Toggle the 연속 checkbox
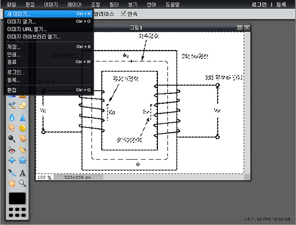The height and width of the screenshot is (225, 296). click(x=123, y=14)
